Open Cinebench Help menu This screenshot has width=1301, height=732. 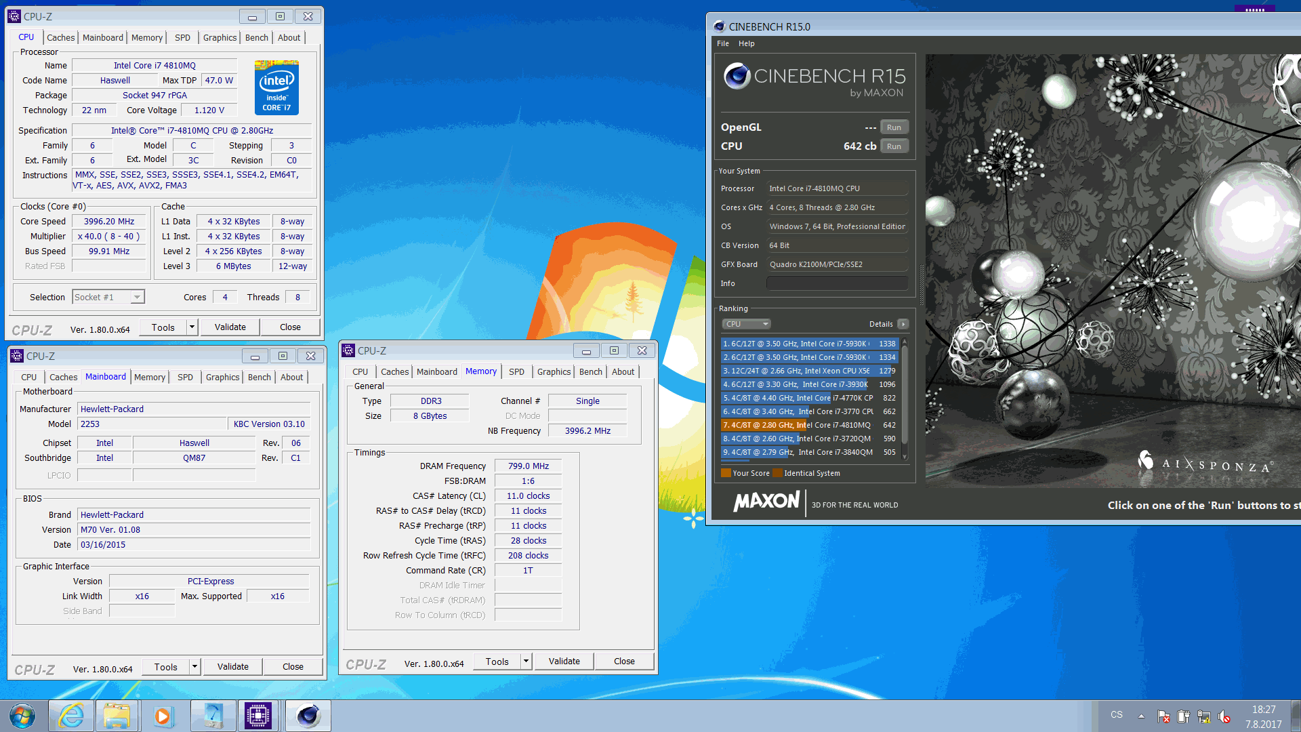tap(746, 43)
